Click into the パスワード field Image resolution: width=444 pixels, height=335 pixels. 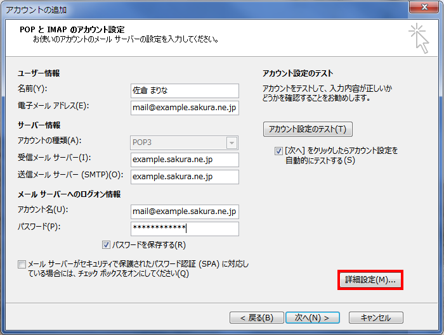pos(184,229)
